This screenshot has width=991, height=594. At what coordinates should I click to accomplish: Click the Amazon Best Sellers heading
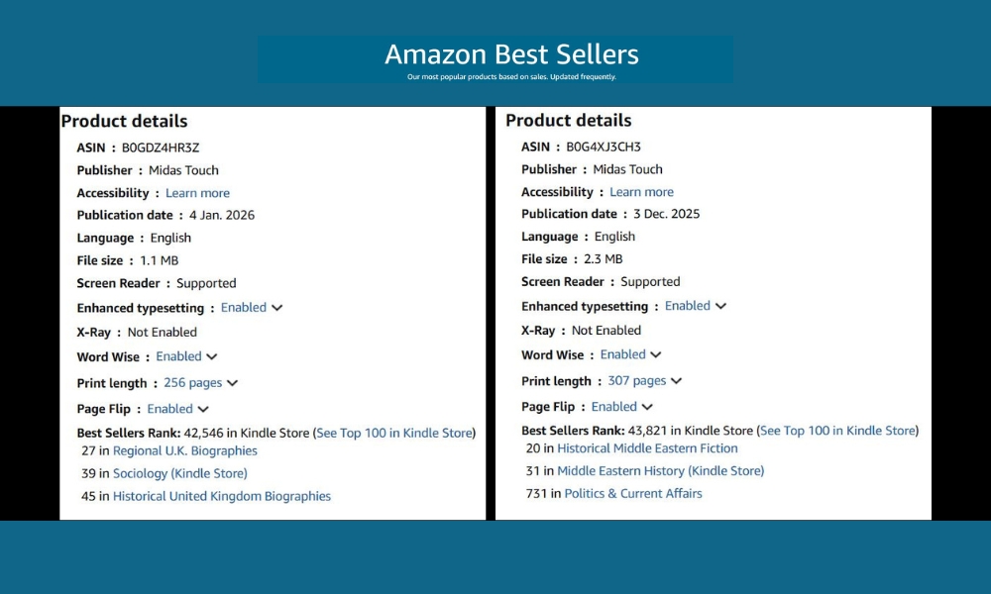pos(511,54)
